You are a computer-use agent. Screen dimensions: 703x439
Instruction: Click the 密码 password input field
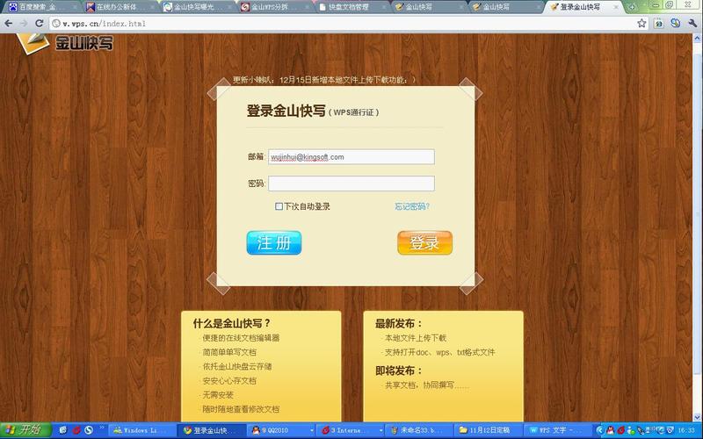coord(351,184)
